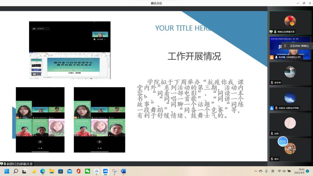
Task: Launch Word from the taskbar
Action: tap(123, 171)
